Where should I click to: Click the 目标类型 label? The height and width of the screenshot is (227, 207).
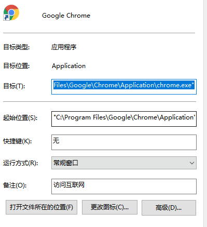(17, 47)
